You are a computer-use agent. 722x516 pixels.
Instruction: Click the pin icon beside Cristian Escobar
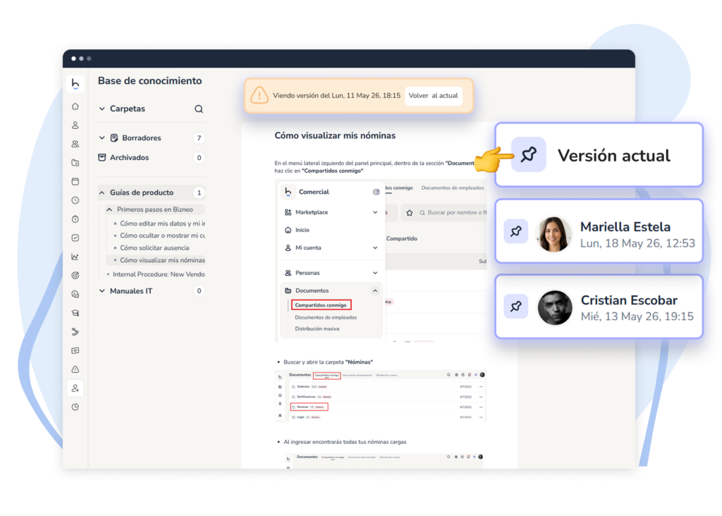(515, 306)
